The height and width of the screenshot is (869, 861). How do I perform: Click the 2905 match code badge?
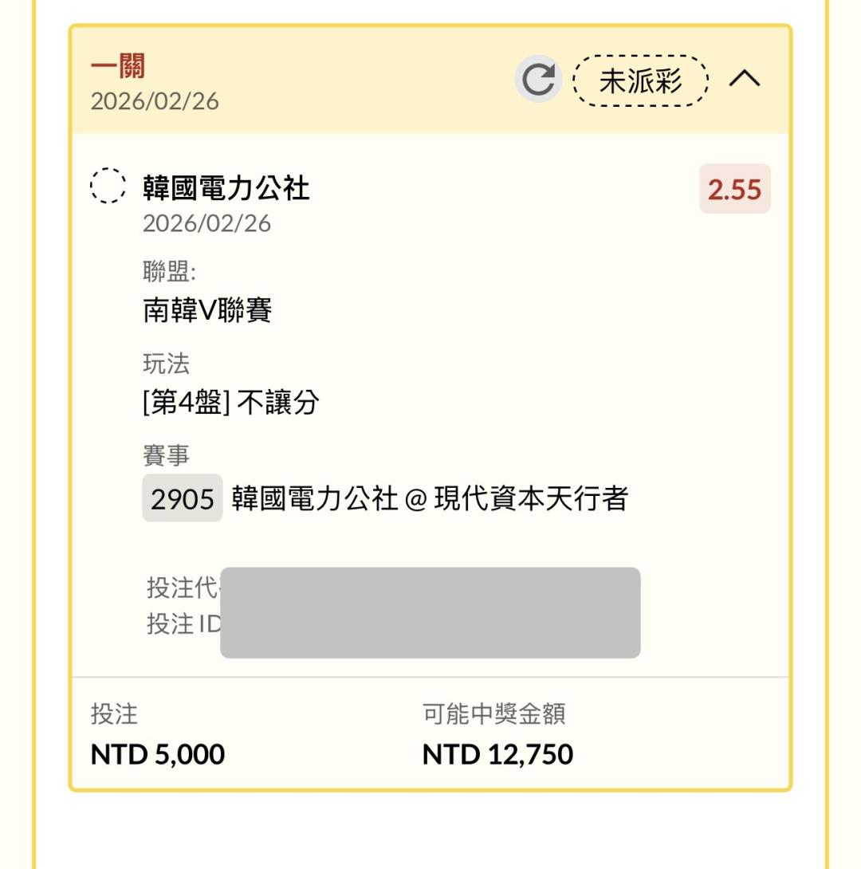pos(183,499)
